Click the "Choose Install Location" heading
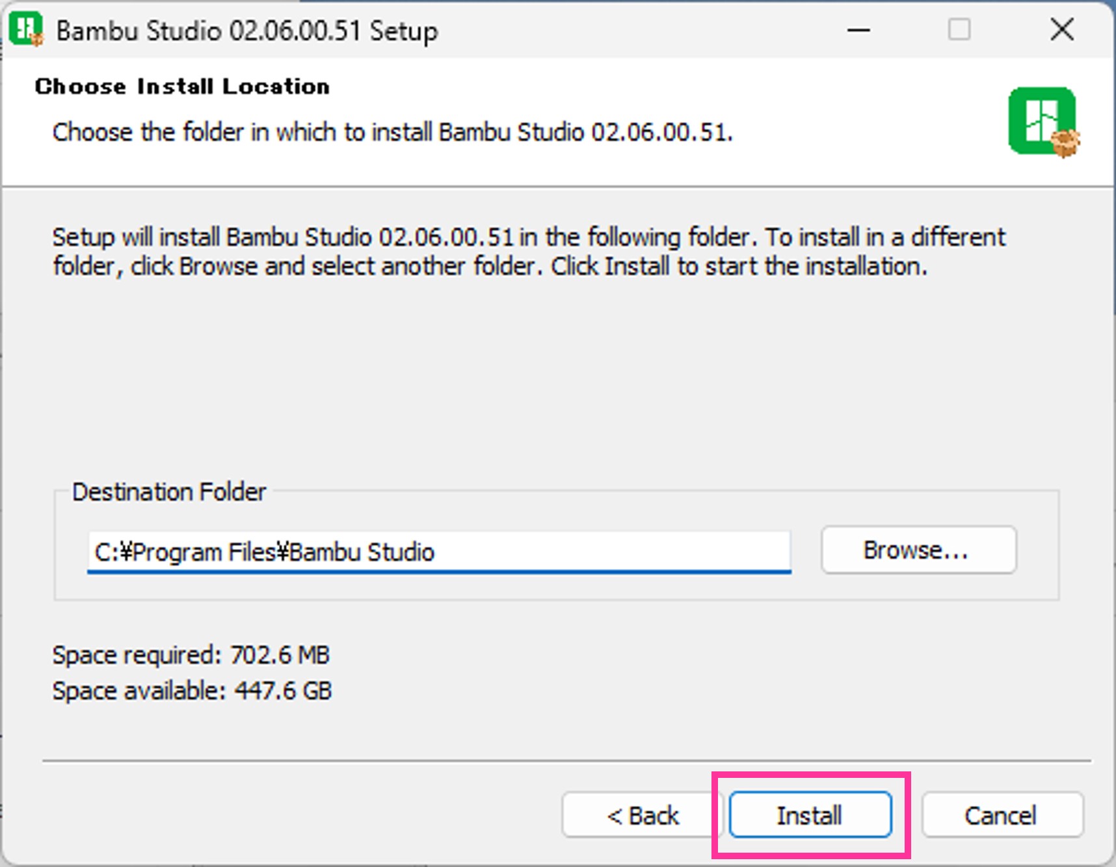This screenshot has height=867, width=1116. [x=182, y=87]
